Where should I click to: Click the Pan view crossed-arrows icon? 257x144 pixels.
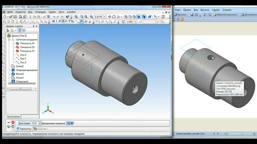[110, 17]
